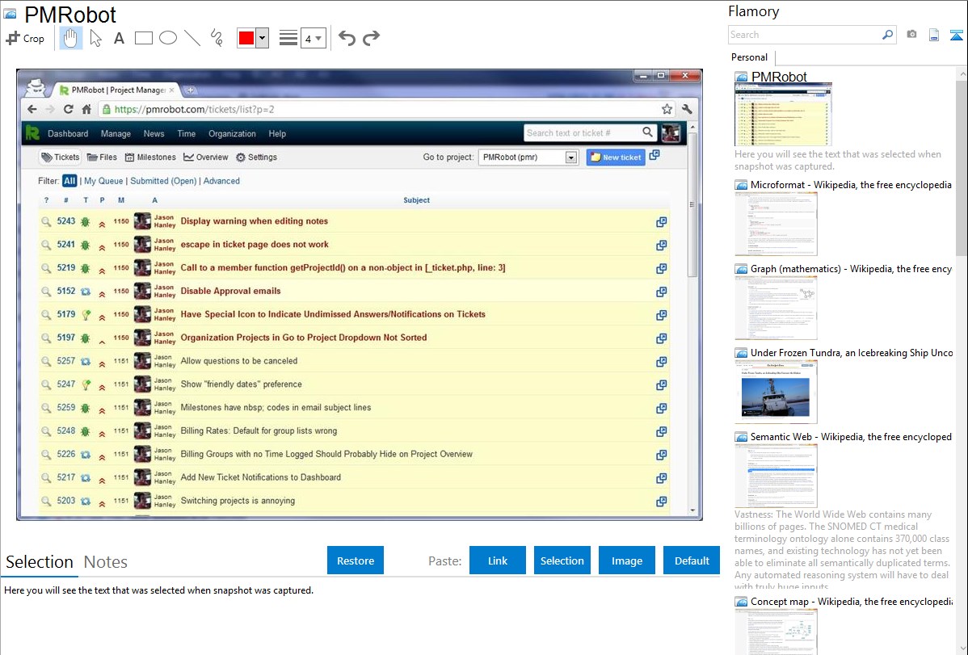Click the Overview chart item
The image size is (968, 655).
click(x=205, y=157)
